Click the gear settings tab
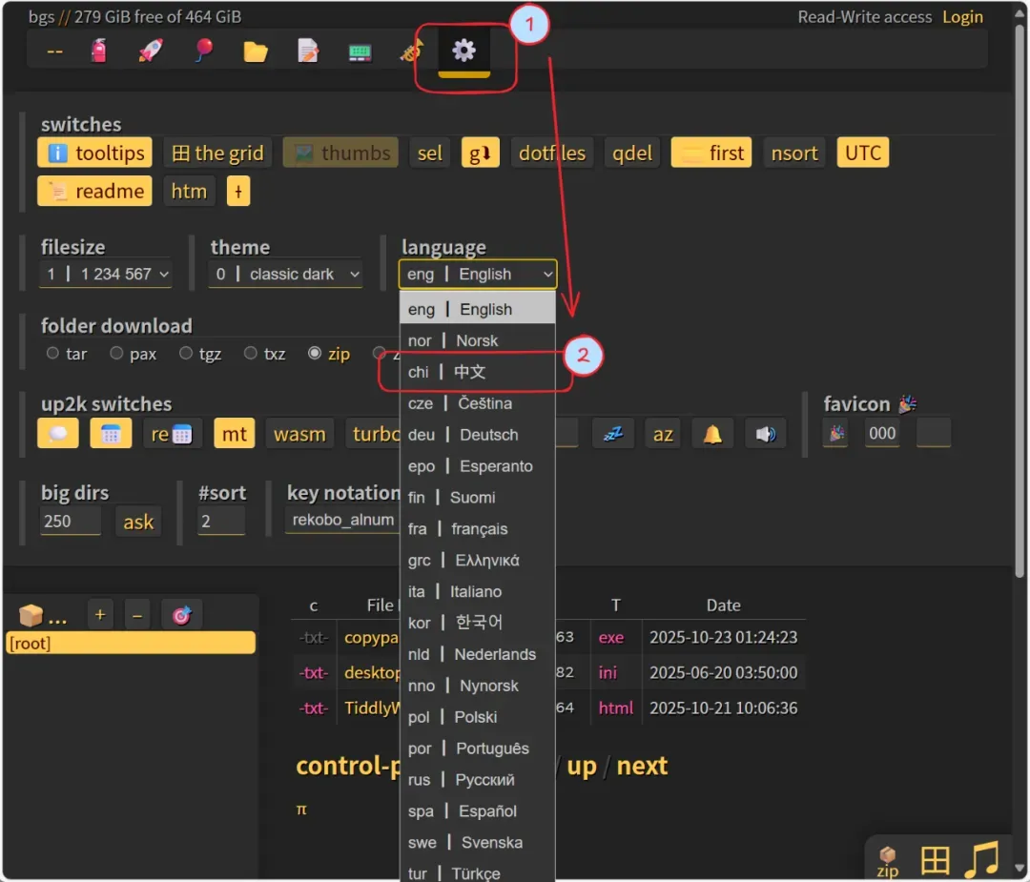Screen dimensions: 1030x882 pos(463,51)
